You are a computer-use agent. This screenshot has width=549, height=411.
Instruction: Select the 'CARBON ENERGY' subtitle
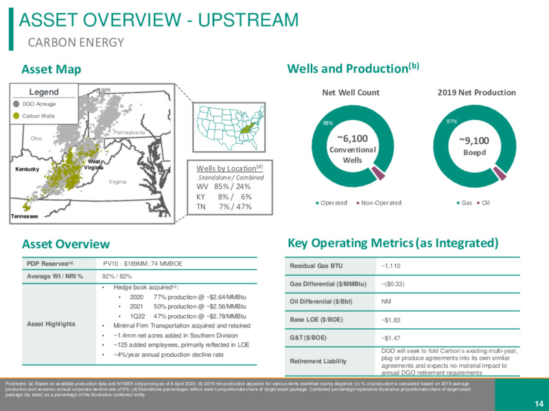click(x=76, y=42)
